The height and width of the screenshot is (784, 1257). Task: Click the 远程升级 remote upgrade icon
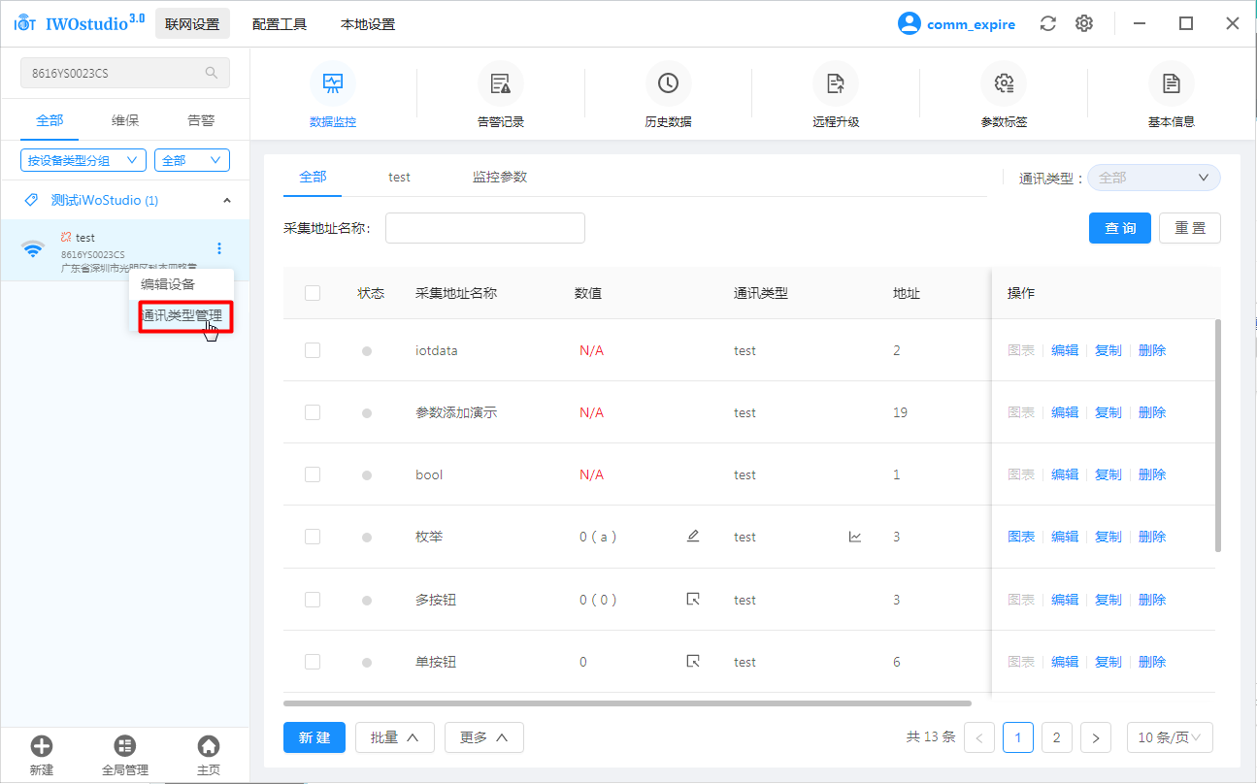[x=836, y=84]
